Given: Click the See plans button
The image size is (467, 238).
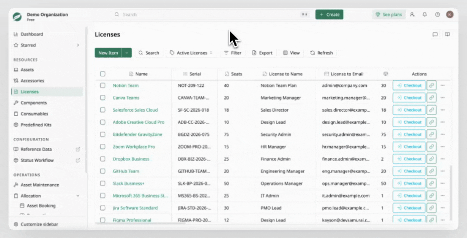Looking at the screenshot, I should (x=389, y=14).
